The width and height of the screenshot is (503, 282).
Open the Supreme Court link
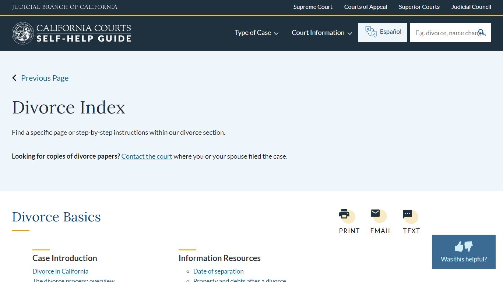pyautogui.click(x=313, y=7)
